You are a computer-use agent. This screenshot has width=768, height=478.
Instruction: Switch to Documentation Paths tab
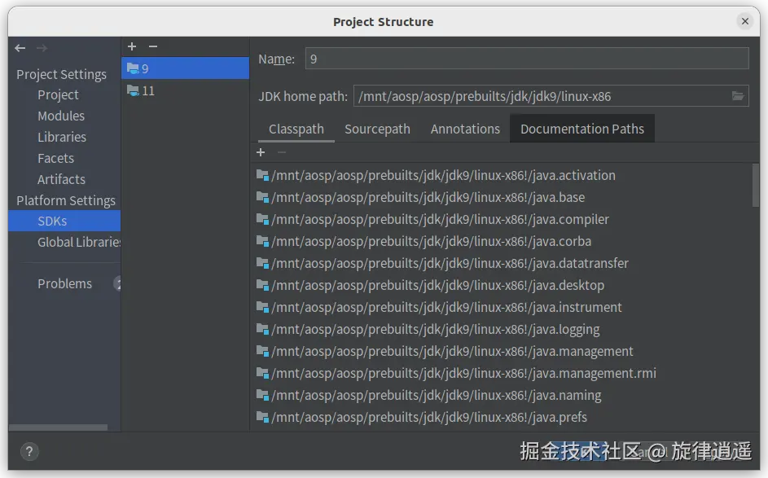coord(581,129)
